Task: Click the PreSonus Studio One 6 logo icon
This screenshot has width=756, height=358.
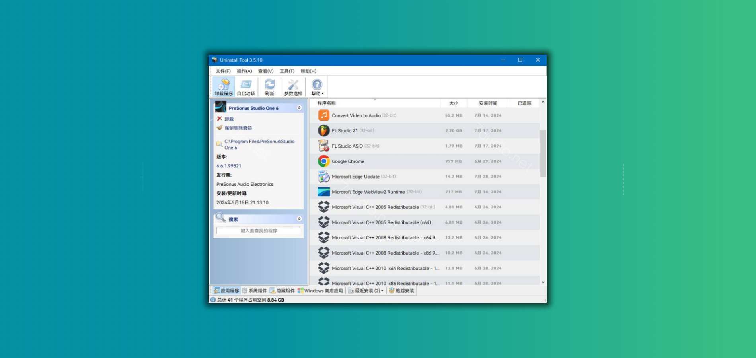Action: click(x=221, y=107)
